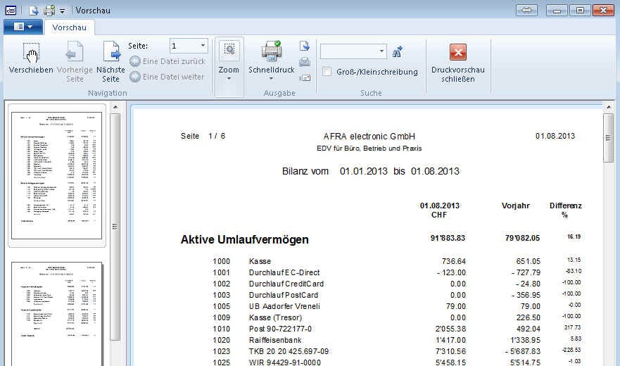Open the Seite page number dropdown
Image resolution: width=620 pixels, height=366 pixels.
coord(203,46)
